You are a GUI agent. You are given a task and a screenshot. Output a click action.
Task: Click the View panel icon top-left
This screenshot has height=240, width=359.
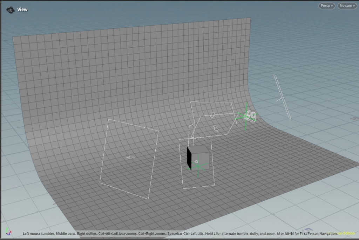click(x=10, y=9)
